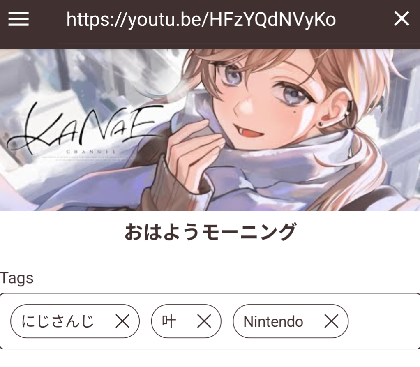Open the Kanae channel banner thumbnail
The image size is (420, 367).
tap(210, 130)
